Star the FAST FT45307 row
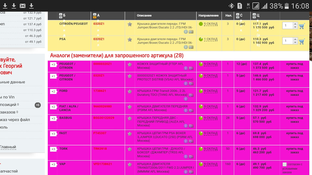The height and width of the screenshot is (175, 312). (130, 134)
